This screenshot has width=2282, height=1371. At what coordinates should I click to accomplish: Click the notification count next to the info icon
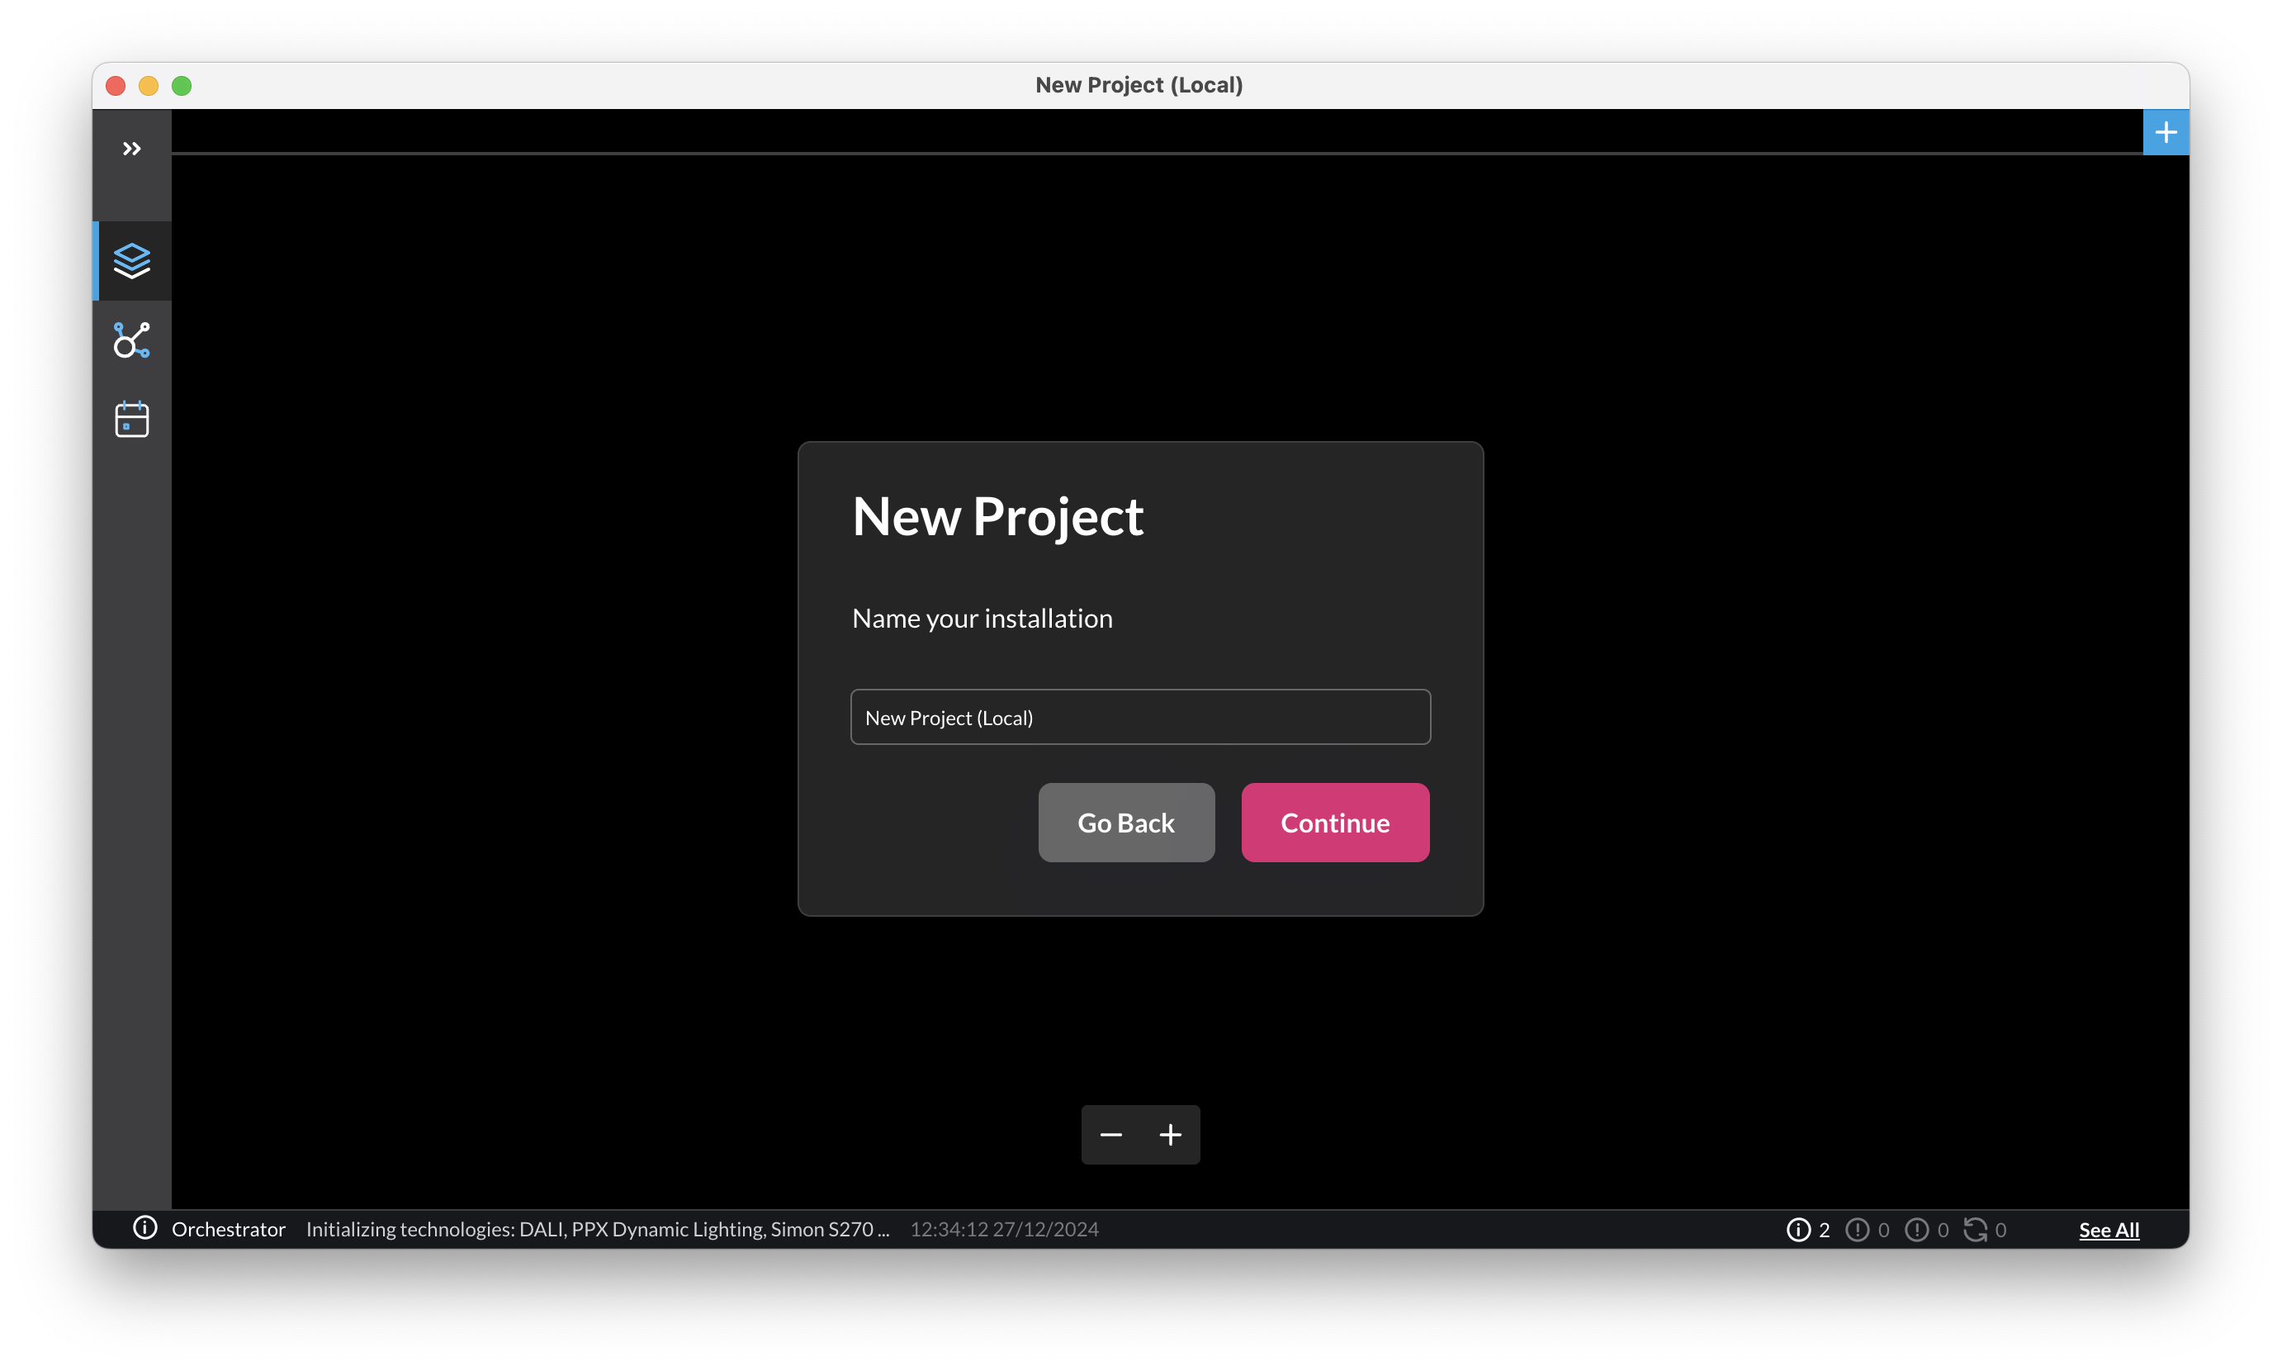(x=1823, y=1229)
